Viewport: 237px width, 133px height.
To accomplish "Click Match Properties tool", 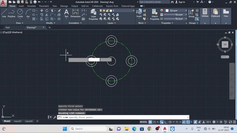I will point(155,14).
